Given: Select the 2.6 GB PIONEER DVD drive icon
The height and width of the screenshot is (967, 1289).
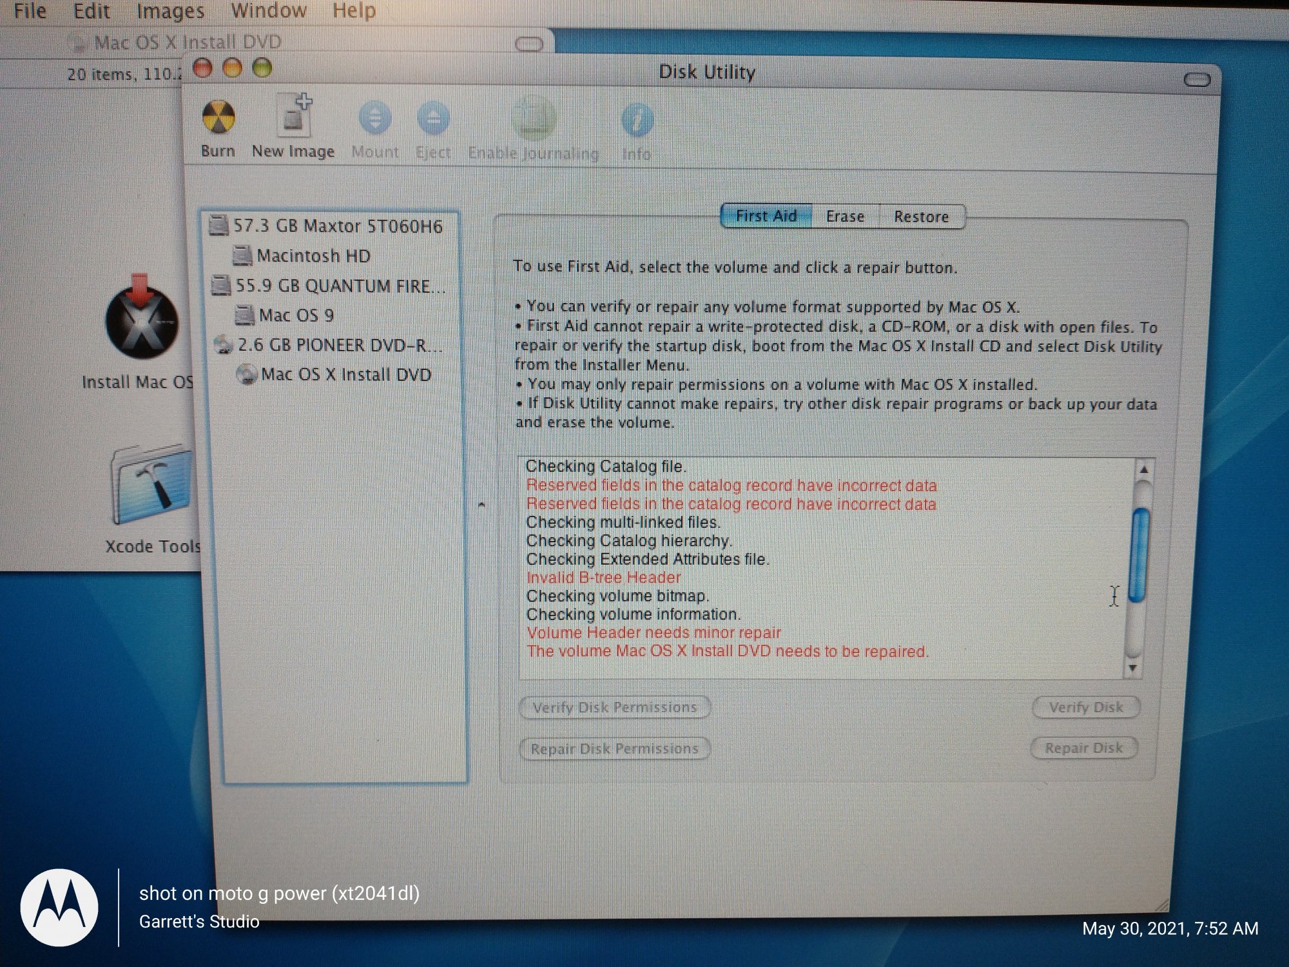Looking at the screenshot, I should [223, 344].
